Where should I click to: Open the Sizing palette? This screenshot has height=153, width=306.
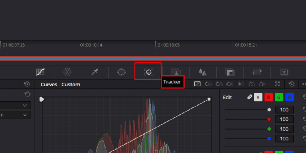pos(257,72)
